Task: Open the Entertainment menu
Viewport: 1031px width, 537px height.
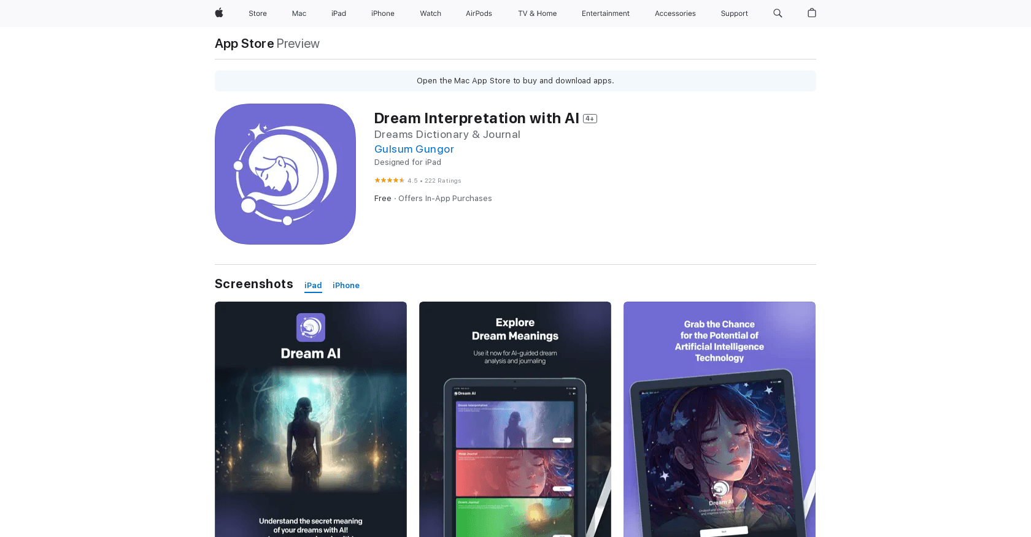Action: pyautogui.click(x=606, y=13)
